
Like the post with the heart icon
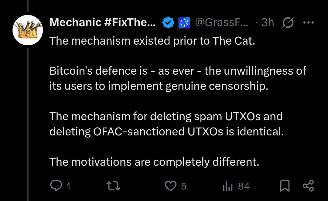[x=171, y=186]
